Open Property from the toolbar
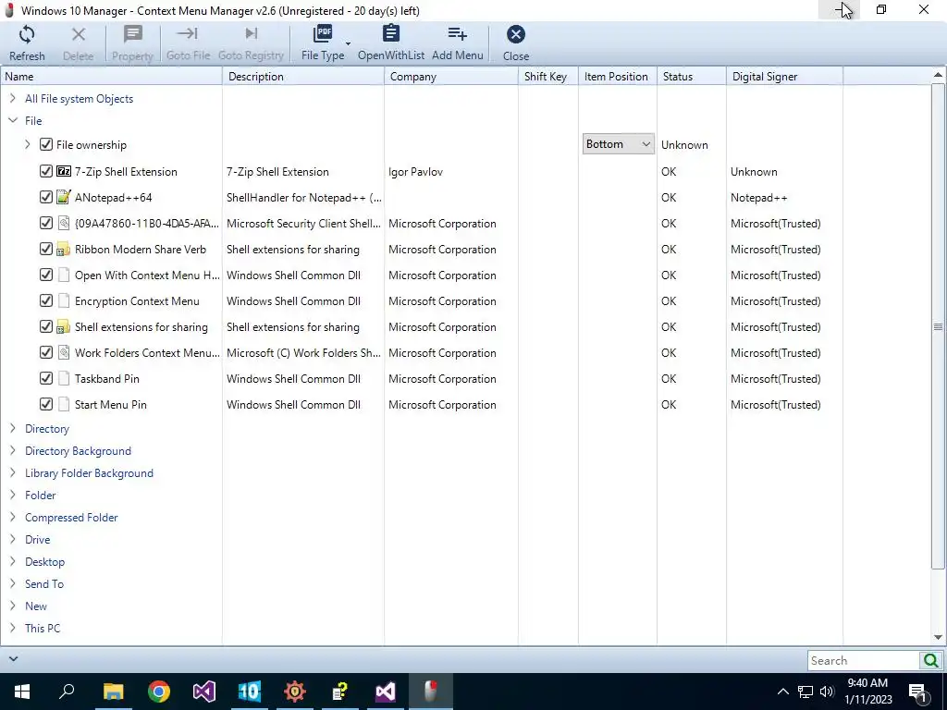The height and width of the screenshot is (710, 947). click(x=132, y=34)
